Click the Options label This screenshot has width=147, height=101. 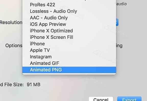coord(14,46)
